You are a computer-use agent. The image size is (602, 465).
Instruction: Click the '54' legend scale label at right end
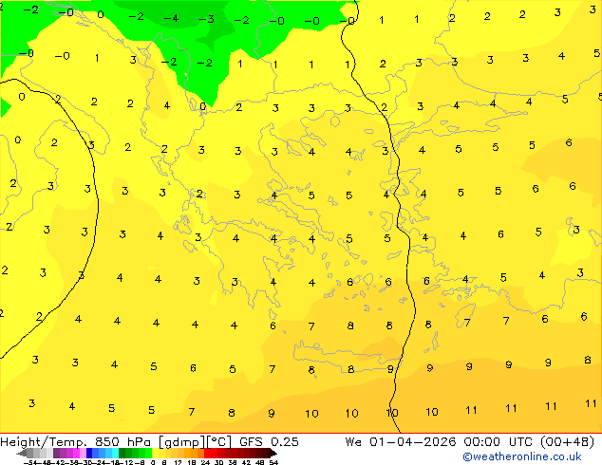[x=273, y=462]
